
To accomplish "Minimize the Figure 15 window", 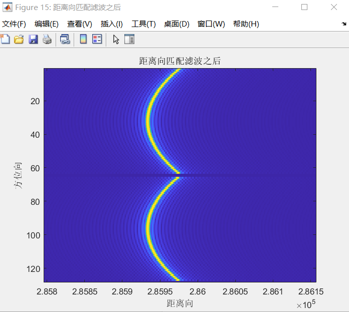I will (x=275, y=7).
